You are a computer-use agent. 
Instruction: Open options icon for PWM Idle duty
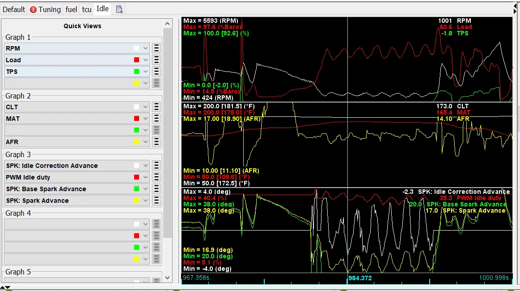pos(156,177)
